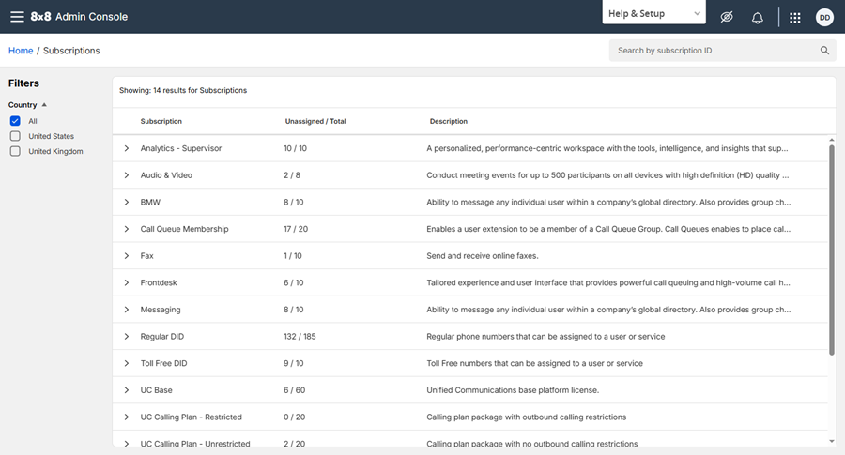Expand the Frontdesk subscription row
Screen dimensions: 845x455
coord(127,282)
